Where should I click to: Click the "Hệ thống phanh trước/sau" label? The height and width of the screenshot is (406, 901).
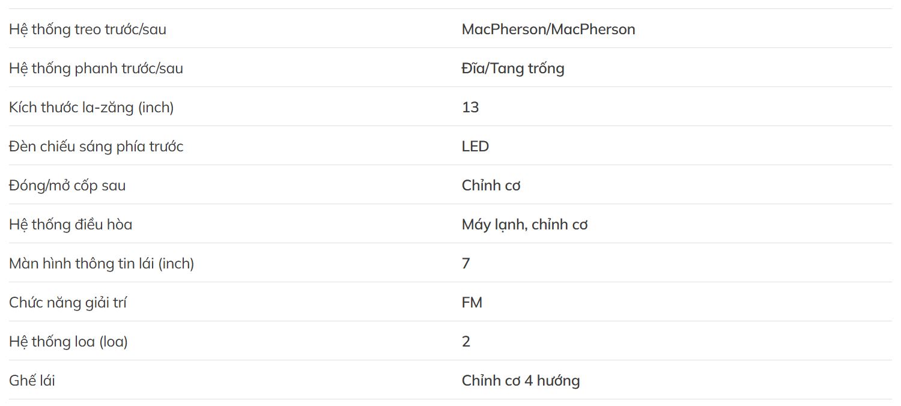coord(96,68)
